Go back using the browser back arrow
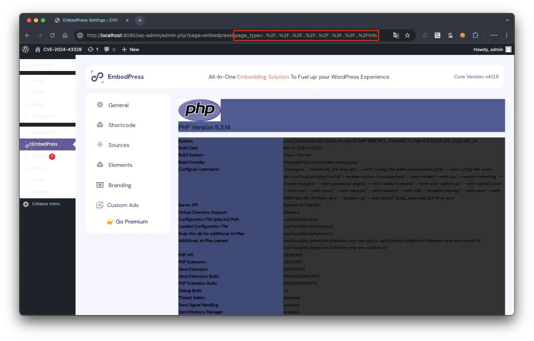The width and height of the screenshot is (534, 341). (x=27, y=35)
